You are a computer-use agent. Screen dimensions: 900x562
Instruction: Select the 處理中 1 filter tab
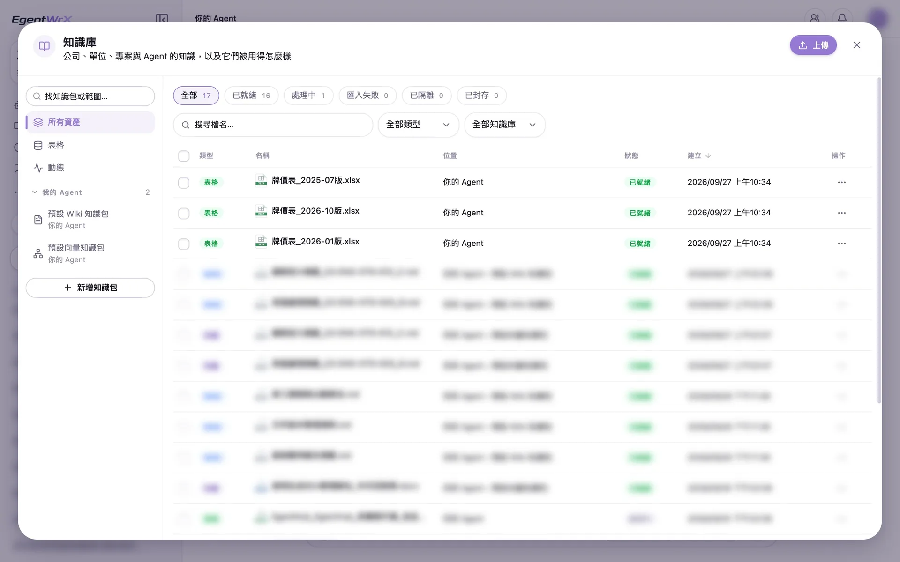pyautogui.click(x=308, y=96)
